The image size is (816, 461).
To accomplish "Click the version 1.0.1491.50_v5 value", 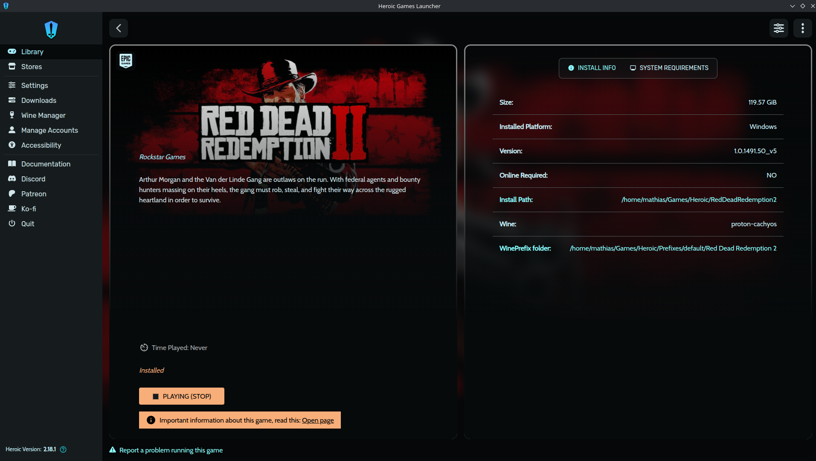I will click(x=755, y=151).
